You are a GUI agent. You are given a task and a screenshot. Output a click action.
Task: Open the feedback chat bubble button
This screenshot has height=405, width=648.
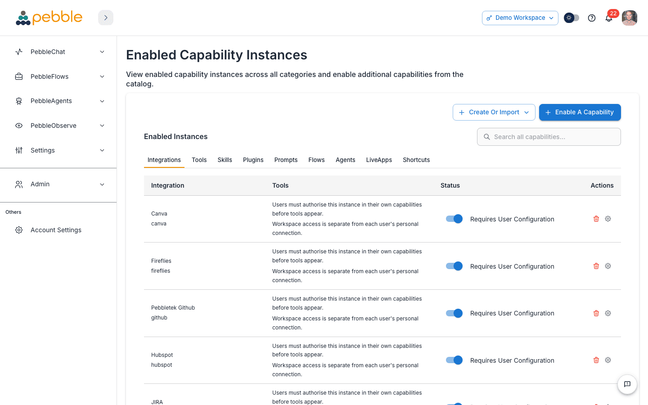(627, 384)
